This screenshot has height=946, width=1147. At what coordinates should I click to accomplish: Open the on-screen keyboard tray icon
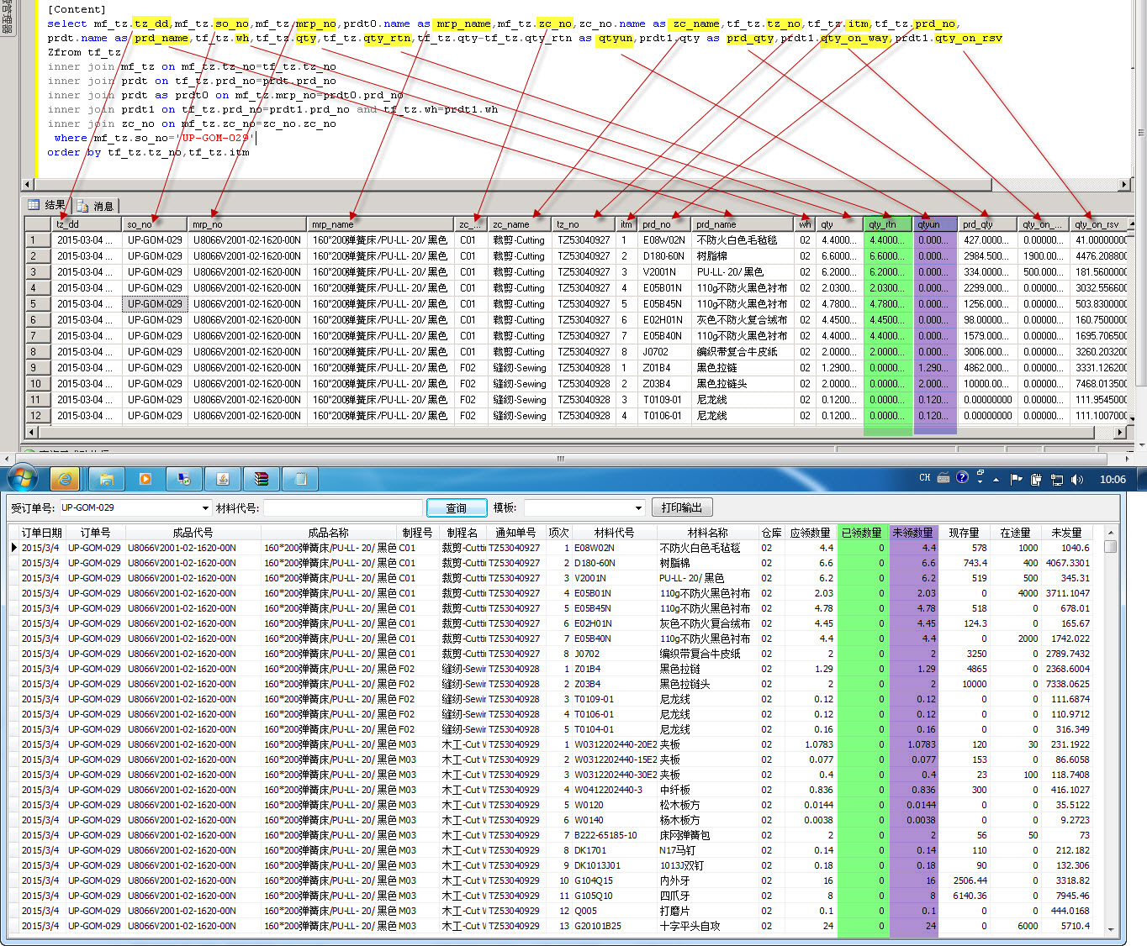pos(943,478)
